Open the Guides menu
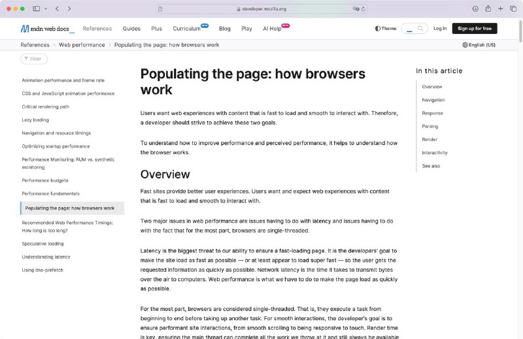The image size is (523, 339). [x=131, y=29]
